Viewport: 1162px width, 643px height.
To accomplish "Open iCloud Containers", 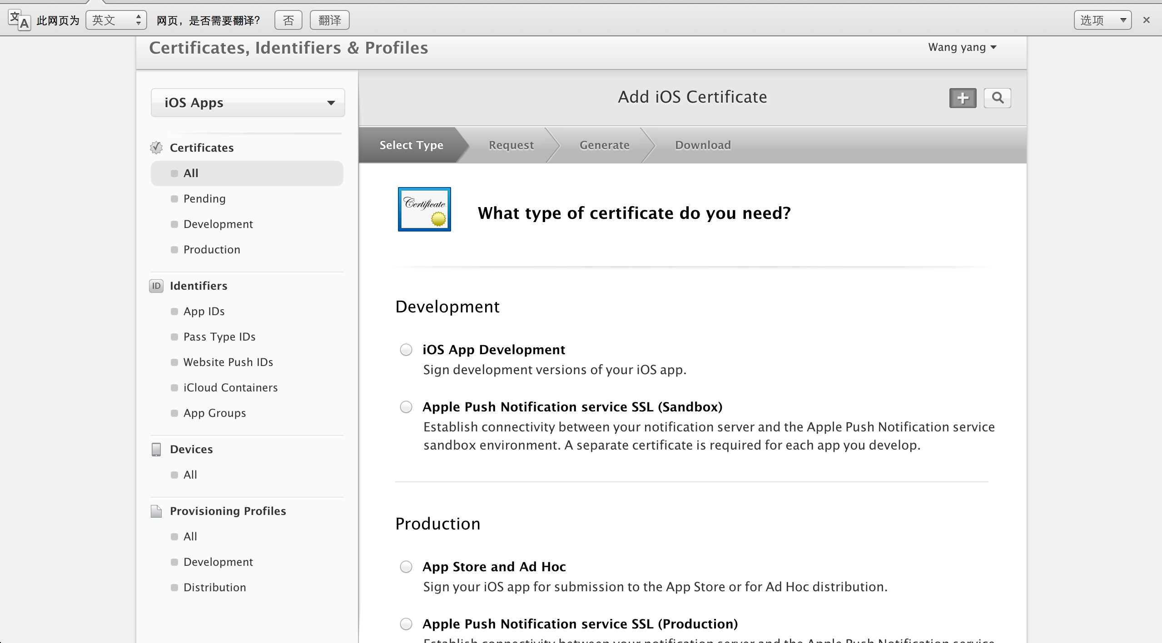I will 230,387.
